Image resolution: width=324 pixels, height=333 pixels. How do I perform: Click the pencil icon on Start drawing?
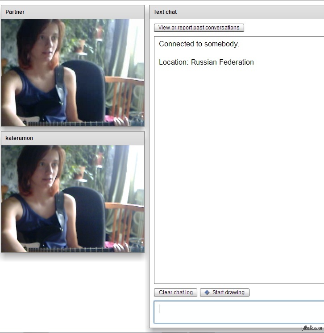207,292
